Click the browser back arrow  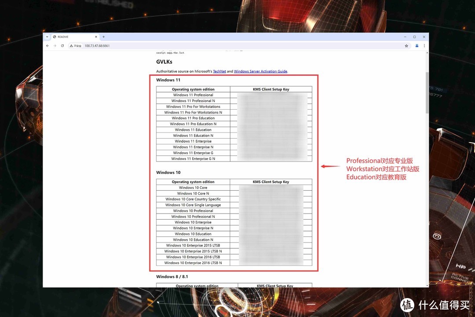[x=47, y=46]
